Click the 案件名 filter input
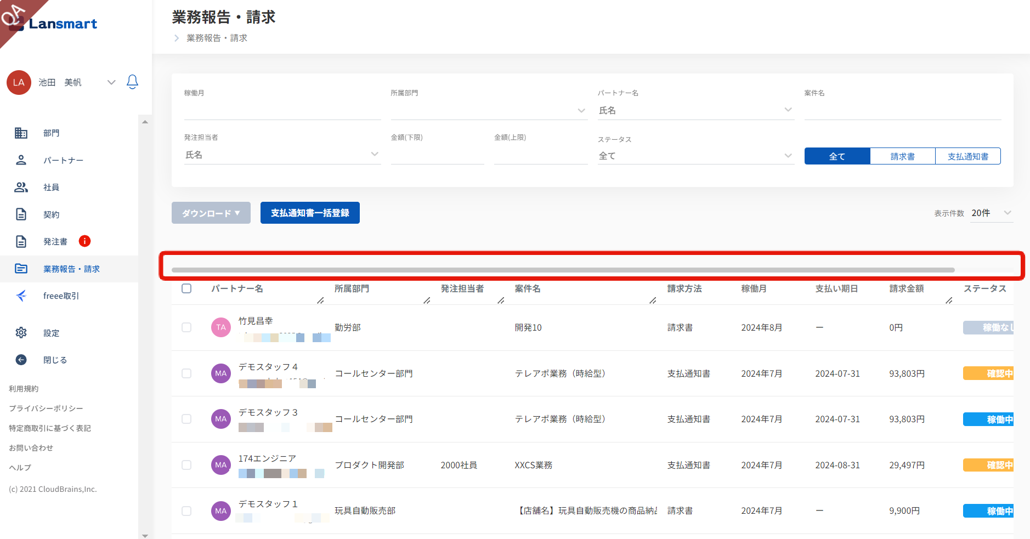Viewport: 1030px width, 539px height. [902, 110]
